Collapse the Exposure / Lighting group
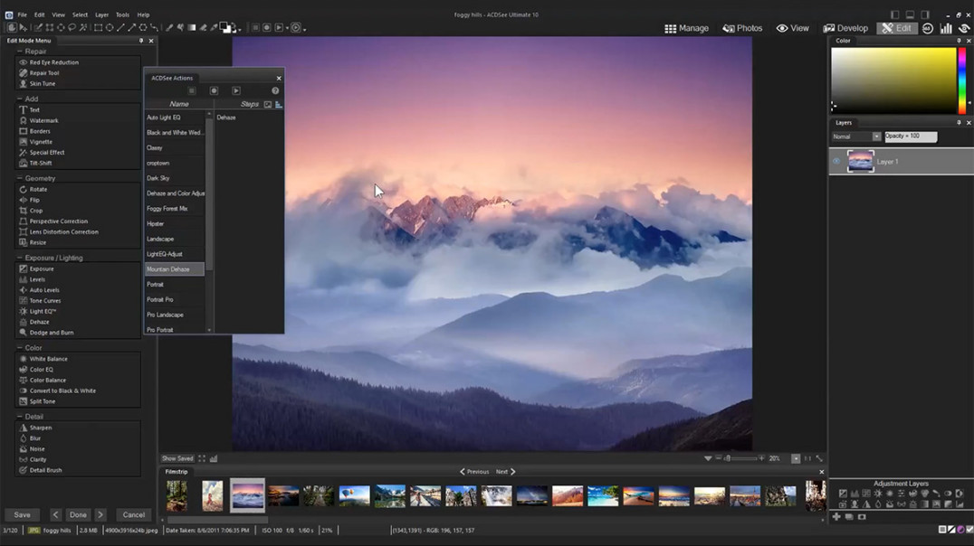 tap(20, 258)
